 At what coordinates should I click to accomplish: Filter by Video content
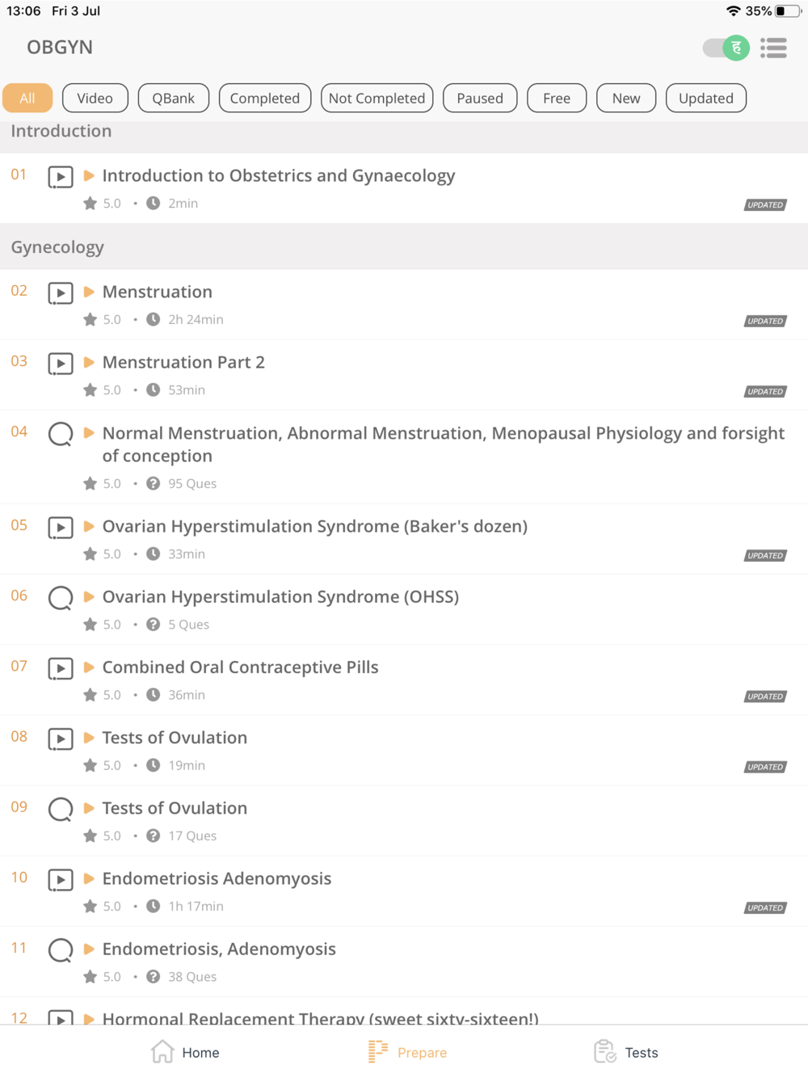pos(95,98)
